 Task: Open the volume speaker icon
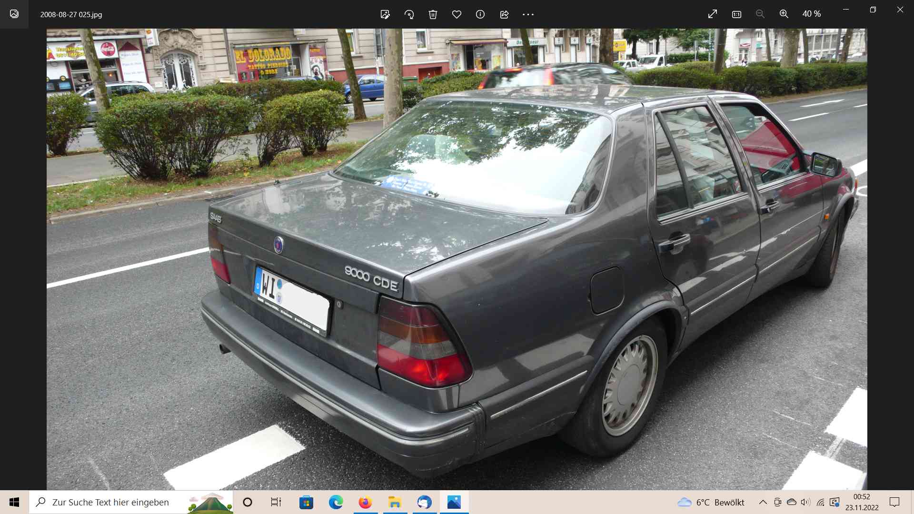pos(805,502)
